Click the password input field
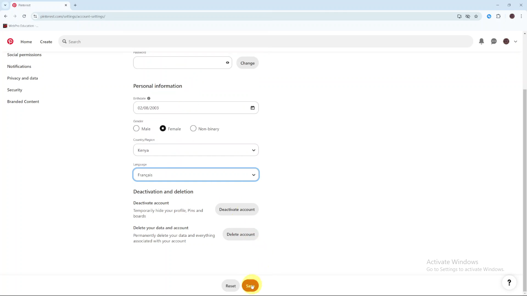The width and height of the screenshot is (527, 296). [182, 62]
